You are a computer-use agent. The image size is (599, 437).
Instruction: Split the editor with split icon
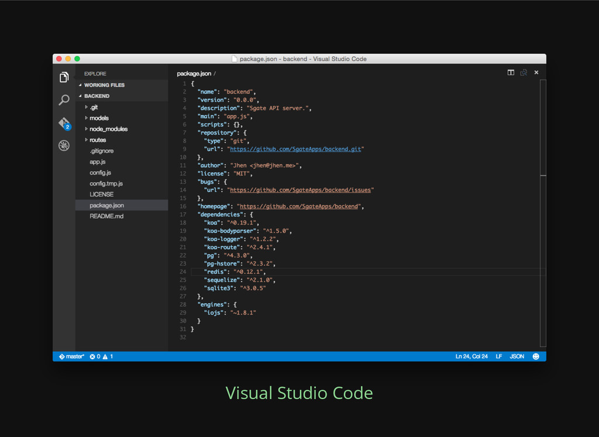tap(511, 73)
